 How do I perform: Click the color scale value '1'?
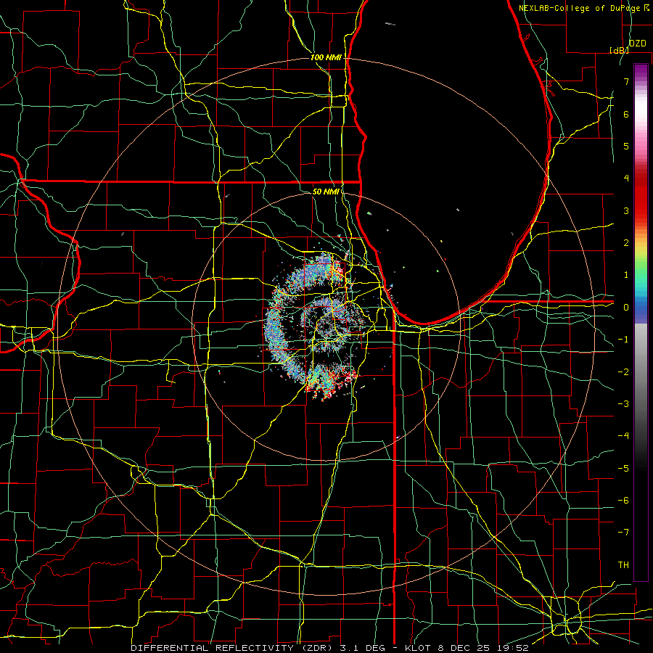[x=626, y=275]
